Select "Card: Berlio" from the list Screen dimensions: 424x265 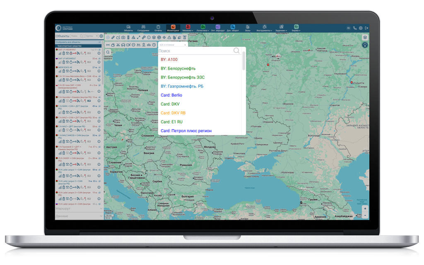pos(171,95)
